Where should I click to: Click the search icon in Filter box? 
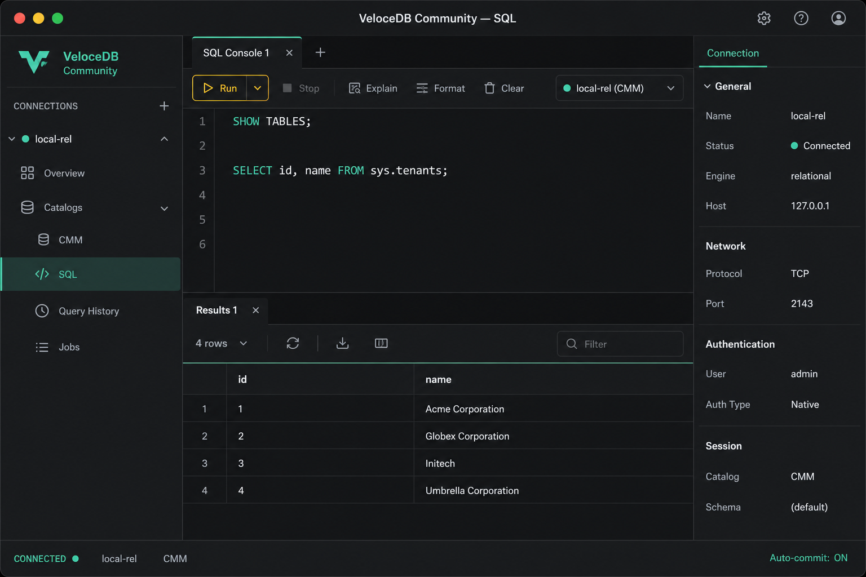click(572, 344)
